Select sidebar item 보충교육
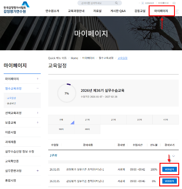 pos(11,122)
